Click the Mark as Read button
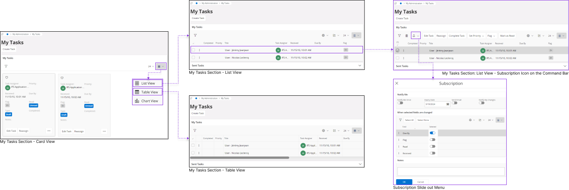This screenshot has height=190, width=569. pyautogui.click(x=507, y=36)
